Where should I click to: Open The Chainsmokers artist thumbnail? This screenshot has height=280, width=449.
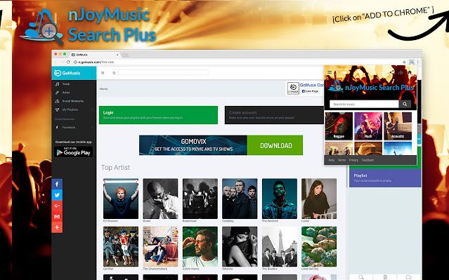[x=160, y=246]
